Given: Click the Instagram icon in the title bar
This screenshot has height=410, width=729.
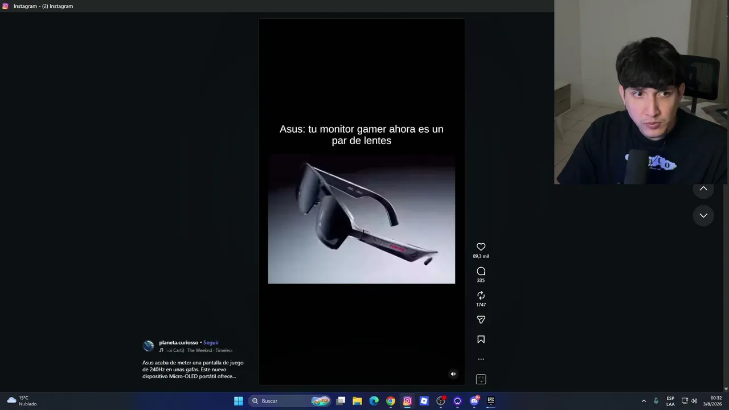Looking at the screenshot, I should pos(6,6).
